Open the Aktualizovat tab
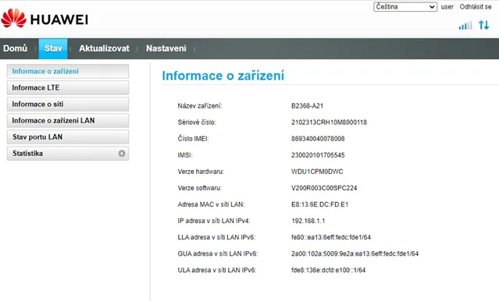Image resolution: width=499 pixels, height=301 pixels. coord(104,48)
